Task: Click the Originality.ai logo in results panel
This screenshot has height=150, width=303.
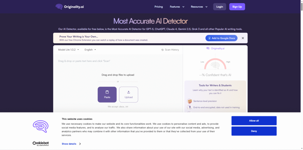Action: [215, 48]
